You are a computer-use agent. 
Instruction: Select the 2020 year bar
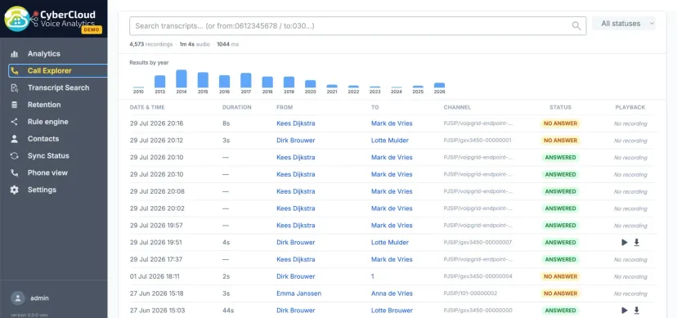coord(311,84)
